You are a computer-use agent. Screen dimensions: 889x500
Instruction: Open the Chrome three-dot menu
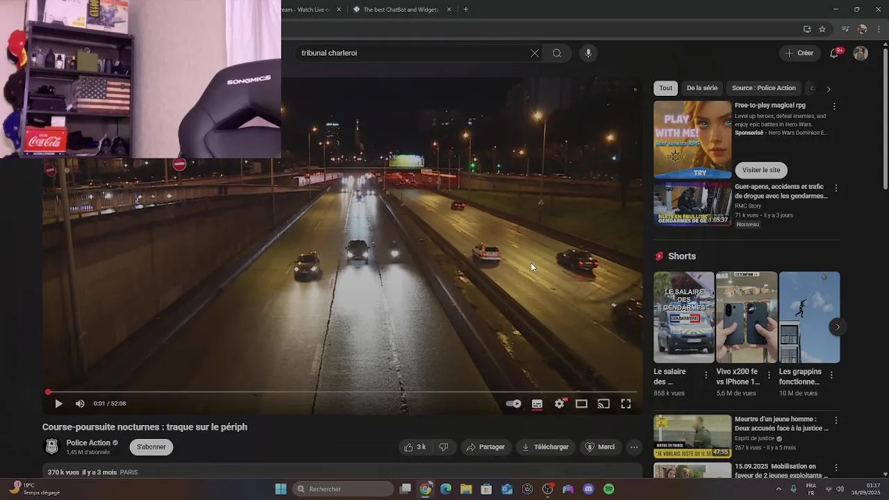tap(879, 29)
